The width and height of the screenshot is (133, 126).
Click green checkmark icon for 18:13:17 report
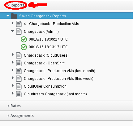24,47
